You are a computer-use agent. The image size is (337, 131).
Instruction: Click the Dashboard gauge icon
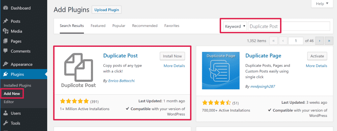pyautogui.click(x=6, y=8)
